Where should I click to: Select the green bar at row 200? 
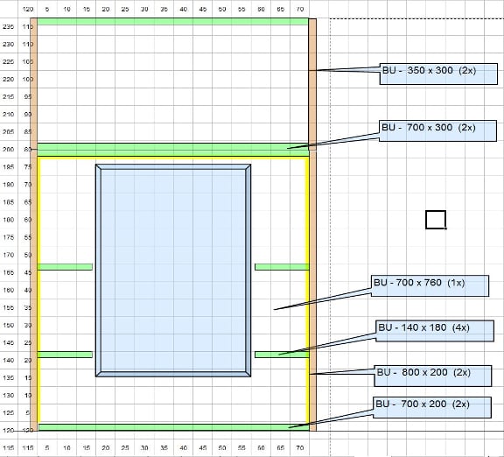point(173,150)
